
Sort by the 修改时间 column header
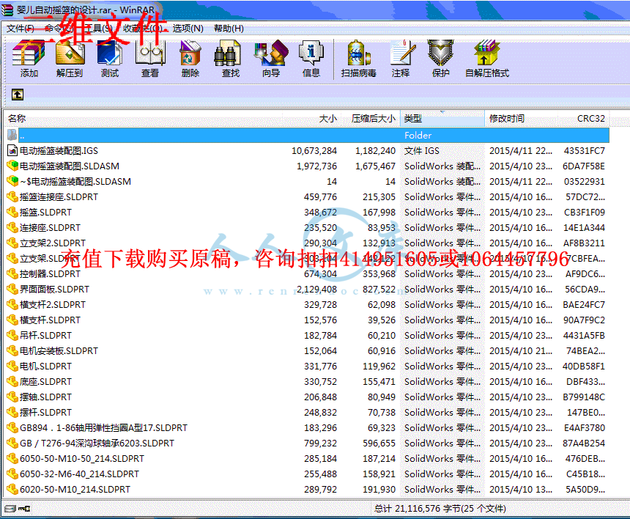click(521, 119)
